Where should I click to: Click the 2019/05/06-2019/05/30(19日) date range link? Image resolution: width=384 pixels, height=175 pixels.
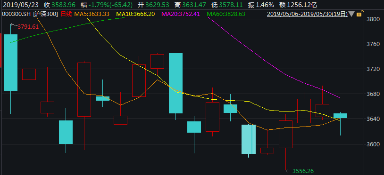(308, 14)
